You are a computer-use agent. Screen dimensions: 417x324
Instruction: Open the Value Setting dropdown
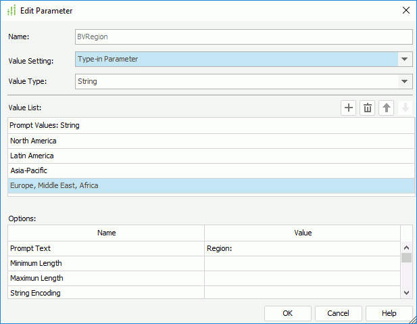405,60
